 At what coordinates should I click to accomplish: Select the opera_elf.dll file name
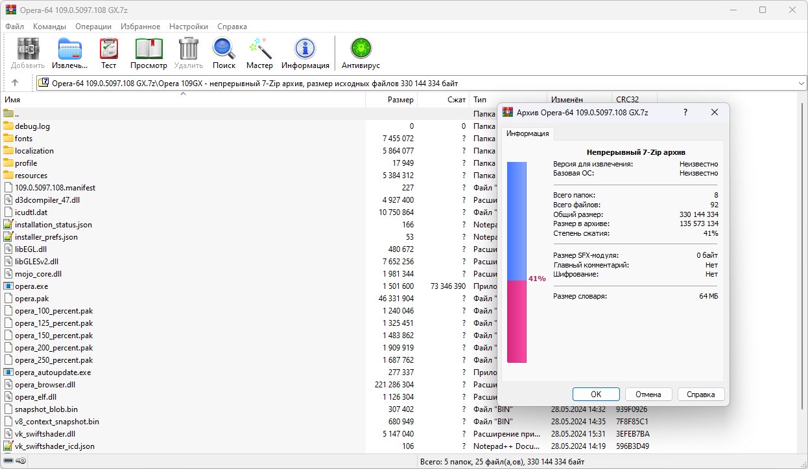(x=36, y=396)
